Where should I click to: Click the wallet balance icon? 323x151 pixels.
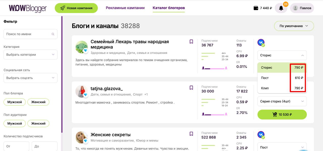[x=256, y=8]
